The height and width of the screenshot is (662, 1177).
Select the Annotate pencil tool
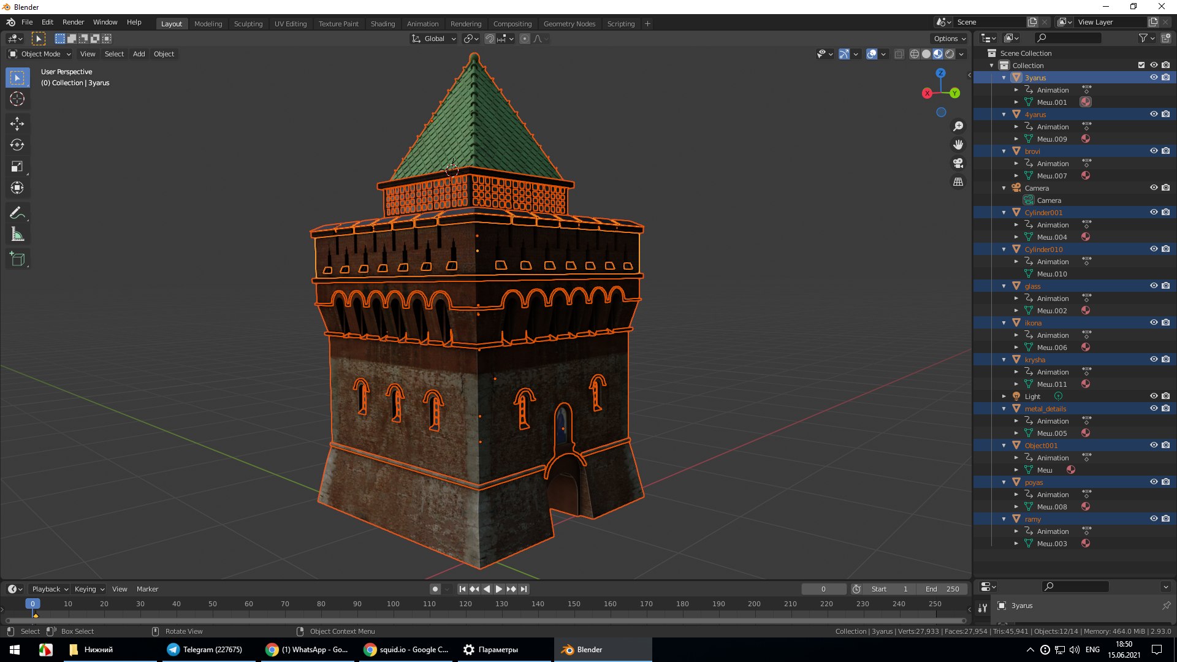(17, 213)
